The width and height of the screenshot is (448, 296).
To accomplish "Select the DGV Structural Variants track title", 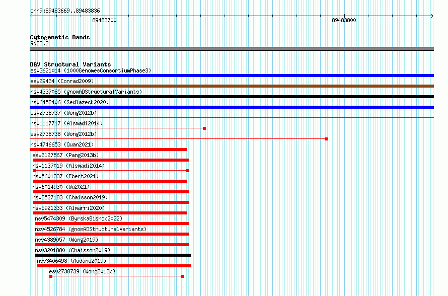I will 70,64.
